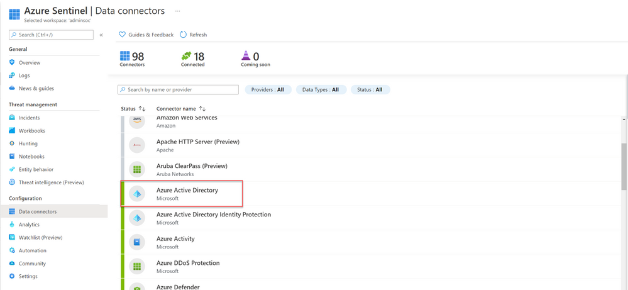Click the Threat intelligence clock icon
The width and height of the screenshot is (628, 290).
coord(12,182)
